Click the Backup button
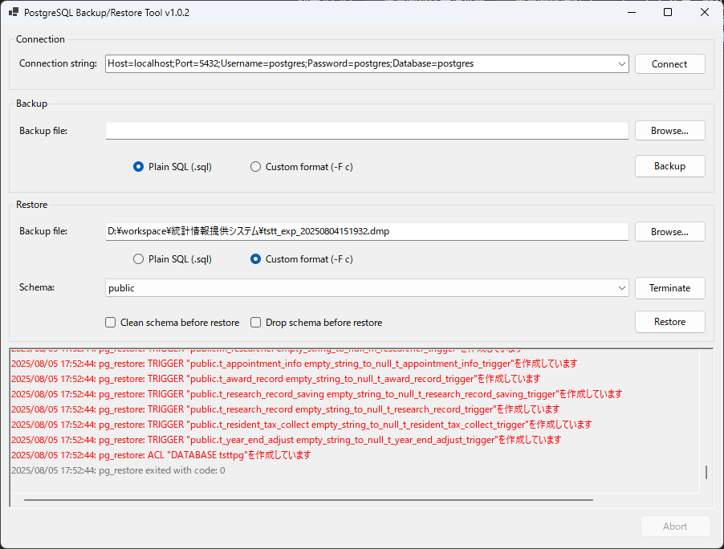 click(x=669, y=166)
